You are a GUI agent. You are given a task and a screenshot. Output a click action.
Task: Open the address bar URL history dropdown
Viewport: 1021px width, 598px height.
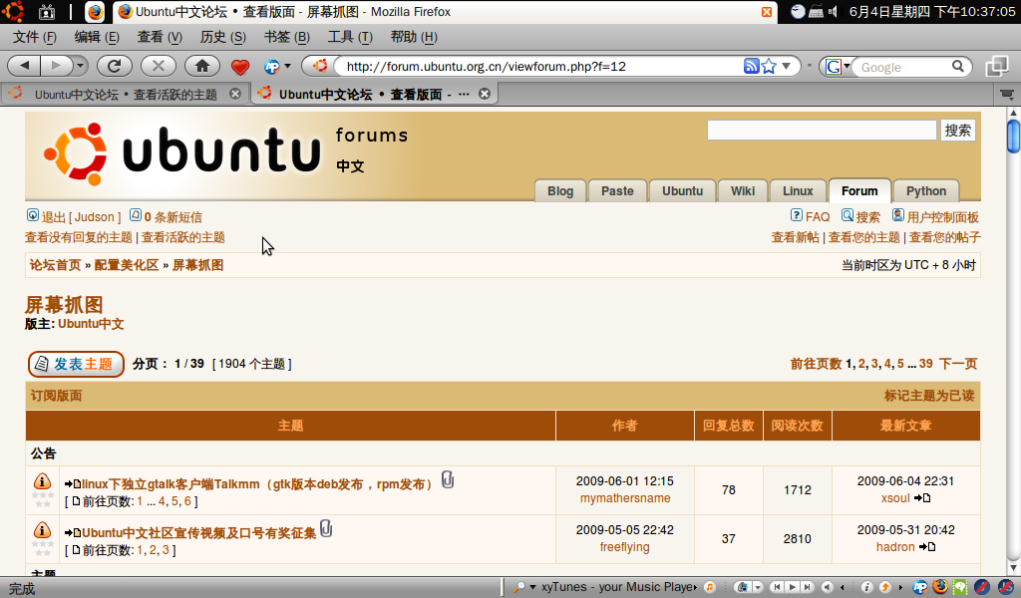(786, 66)
